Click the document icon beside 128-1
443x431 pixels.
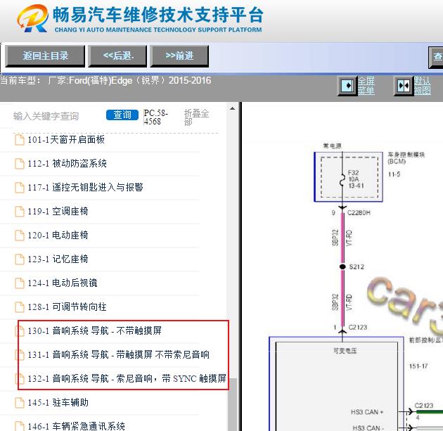pos(20,307)
